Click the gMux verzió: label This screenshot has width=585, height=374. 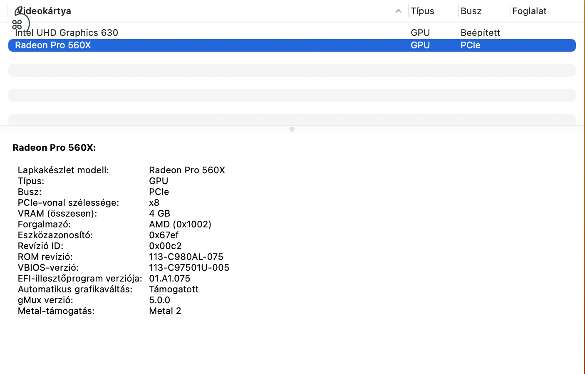[45, 300]
